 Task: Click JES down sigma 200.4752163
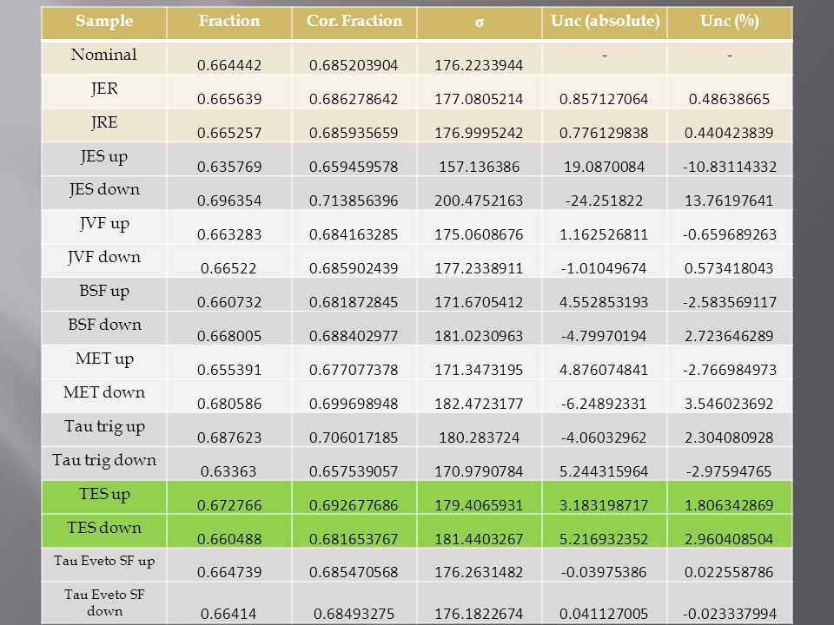pyautogui.click(x=479, y=201)
